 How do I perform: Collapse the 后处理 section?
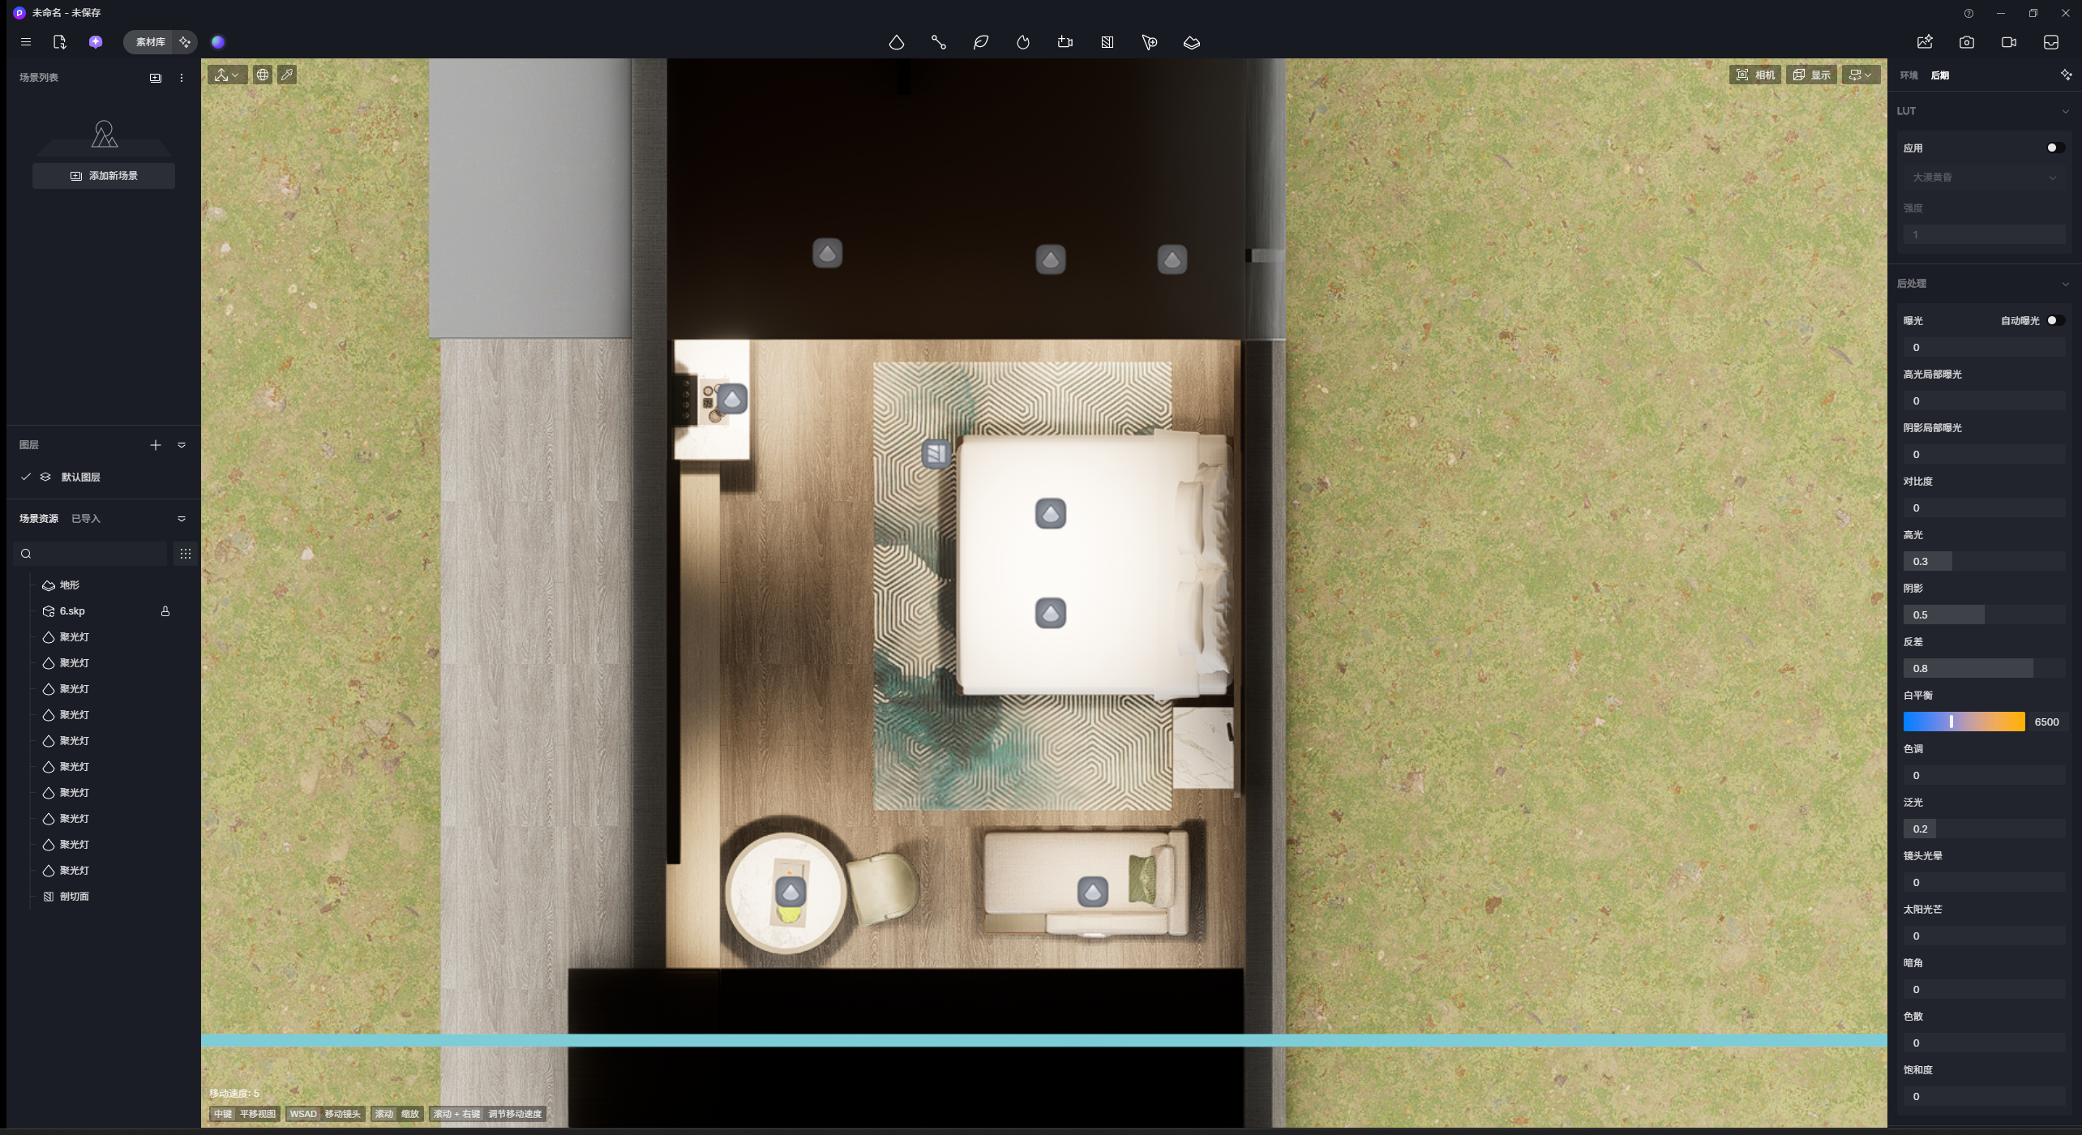coord(2065,284)
